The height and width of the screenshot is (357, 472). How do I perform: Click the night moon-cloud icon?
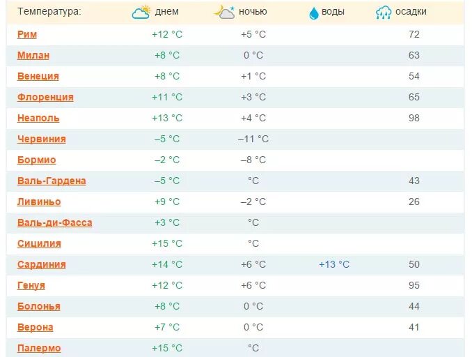[225, 12]
